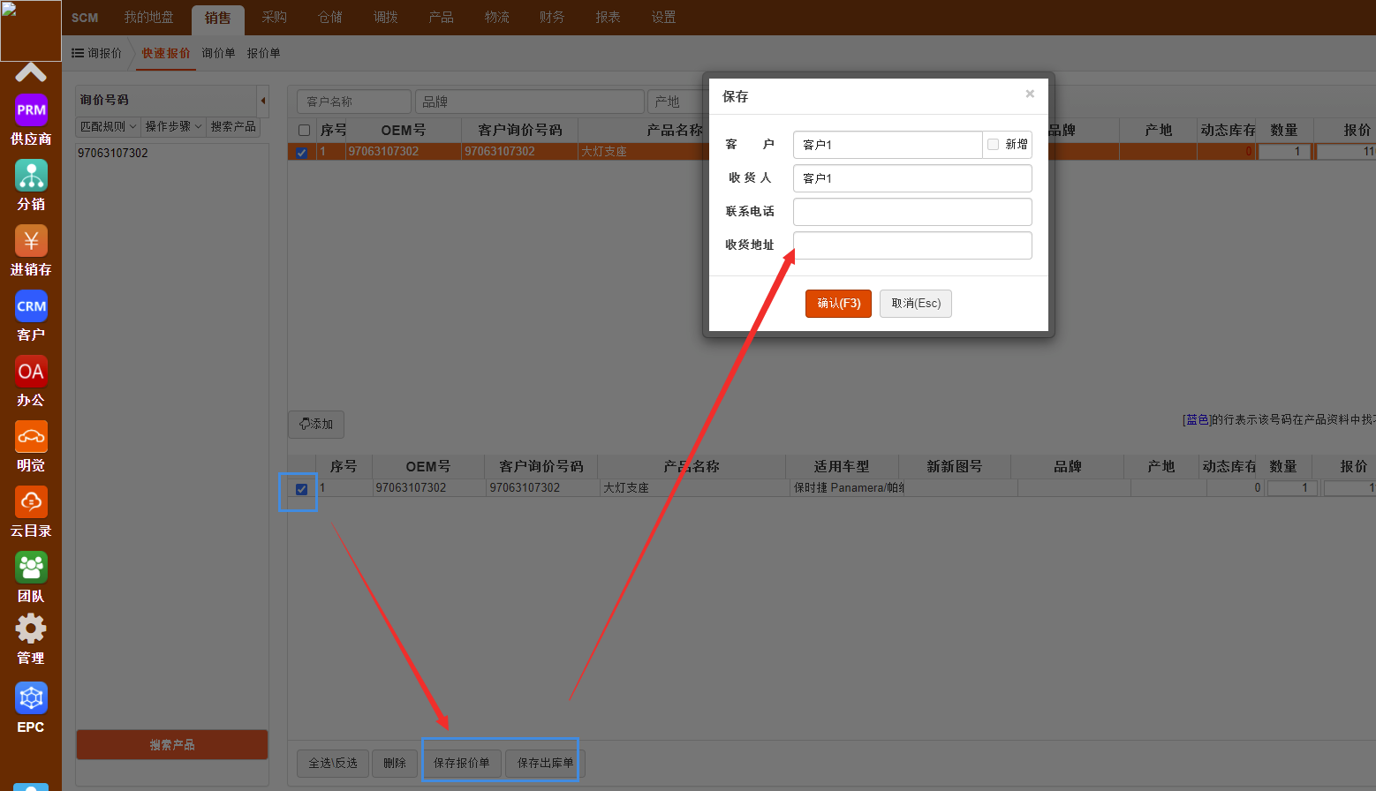Open the 产品 menu
This screenshot has width=1376, height=791.
tap(442, 18)
